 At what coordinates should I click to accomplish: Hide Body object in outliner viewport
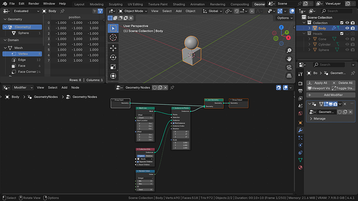pos(347,28)
